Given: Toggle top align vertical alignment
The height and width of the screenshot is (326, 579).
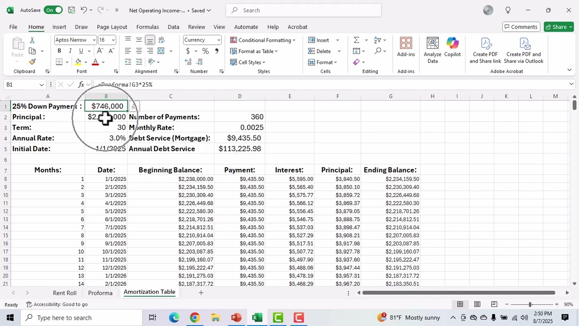Looking at the screenshot, I should click(x=128, y=40).
